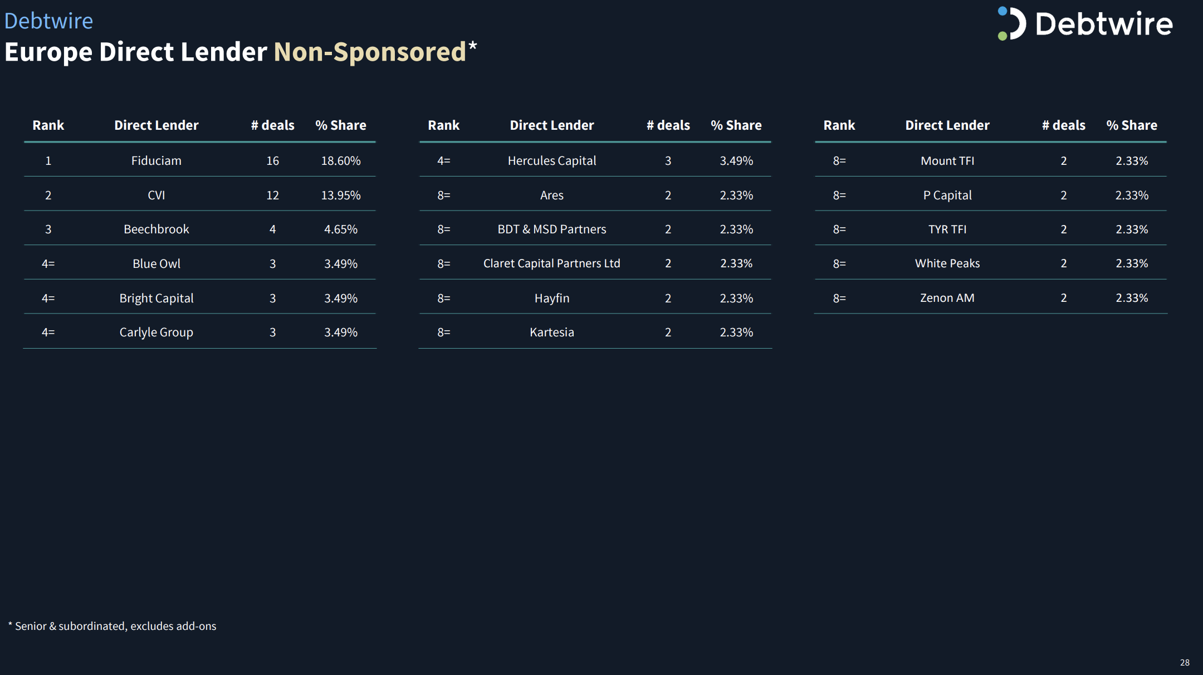Viewport: 1203px width, 675px height.
Task: Click White Peaks lender entry
Action: click(x=947, y=263)
